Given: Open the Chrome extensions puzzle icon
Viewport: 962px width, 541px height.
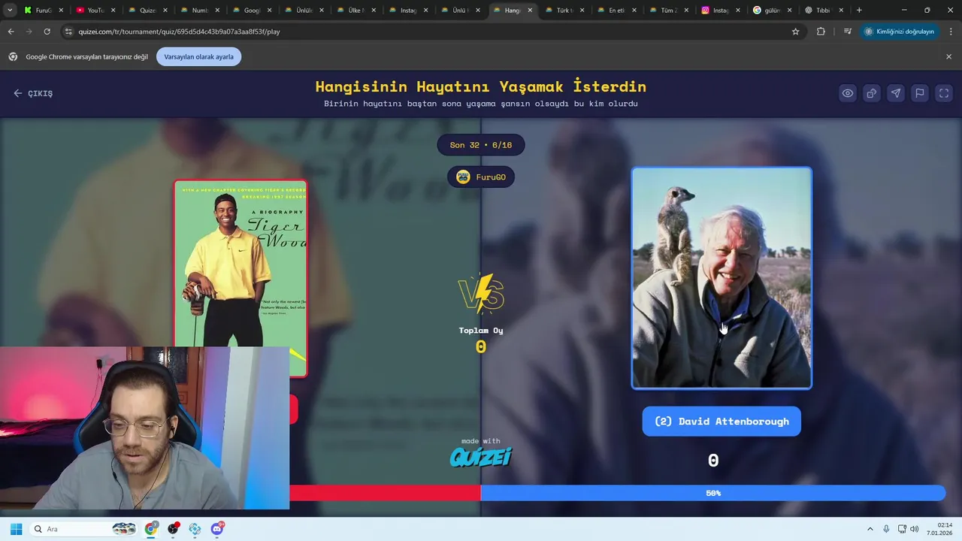Looking at the screenshot, I should click(821, 32).
